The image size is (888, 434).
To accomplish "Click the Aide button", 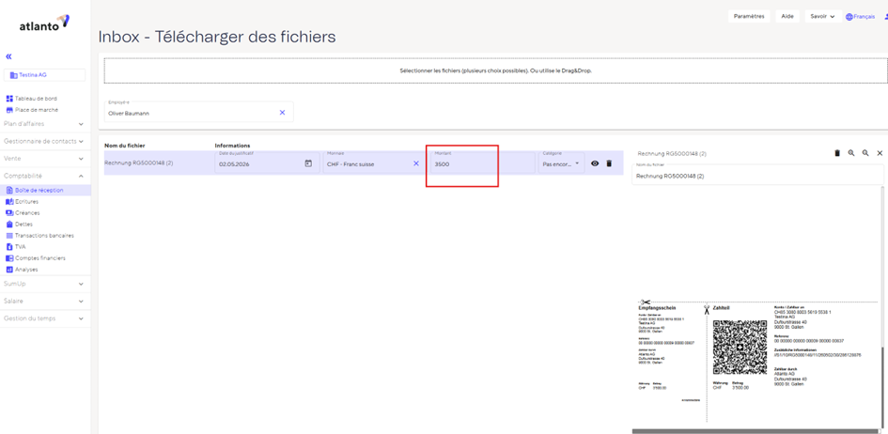I will point(787,16).
